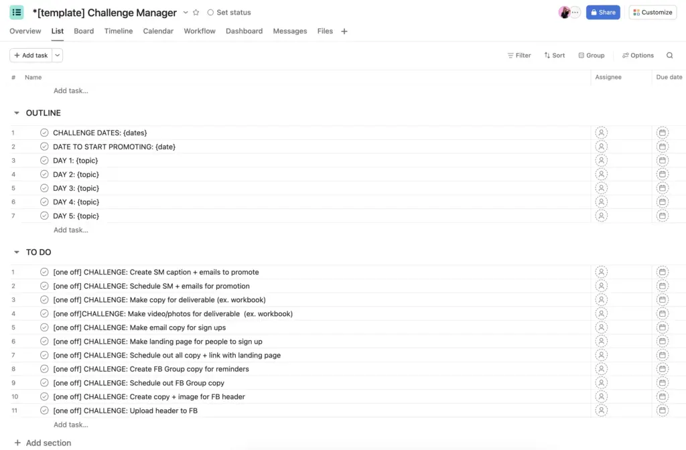Set a due date for CHALLENGE DATES task

[x=663, y=133]
